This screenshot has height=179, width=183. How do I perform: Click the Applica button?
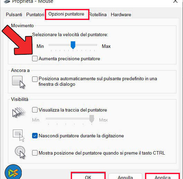[163, 176]
